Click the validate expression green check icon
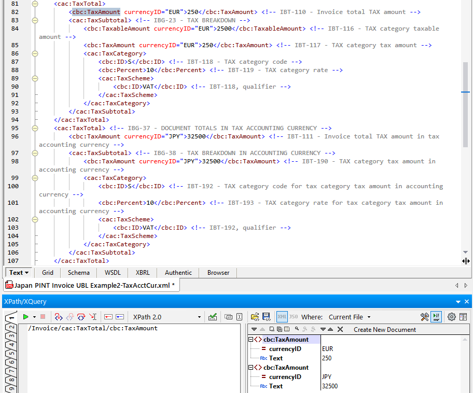The height and width of the screenshot is (393, 473). point(213,317)
